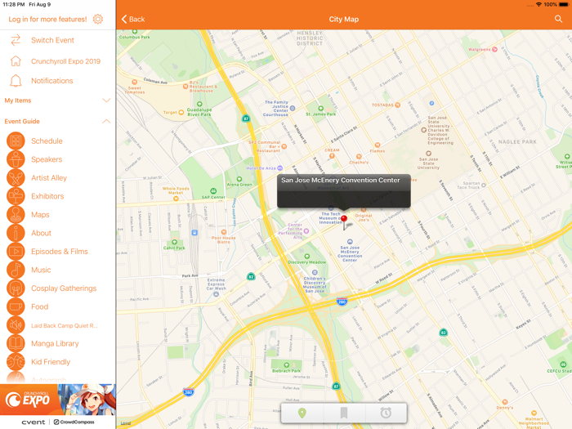Tap the Speakers podium icon

pos(16,159)
